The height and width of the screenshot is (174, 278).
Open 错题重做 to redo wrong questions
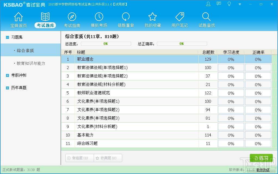pyautogui.click(x=125, y=19)
